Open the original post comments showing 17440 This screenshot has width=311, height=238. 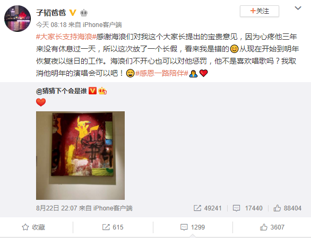point(247,208)
